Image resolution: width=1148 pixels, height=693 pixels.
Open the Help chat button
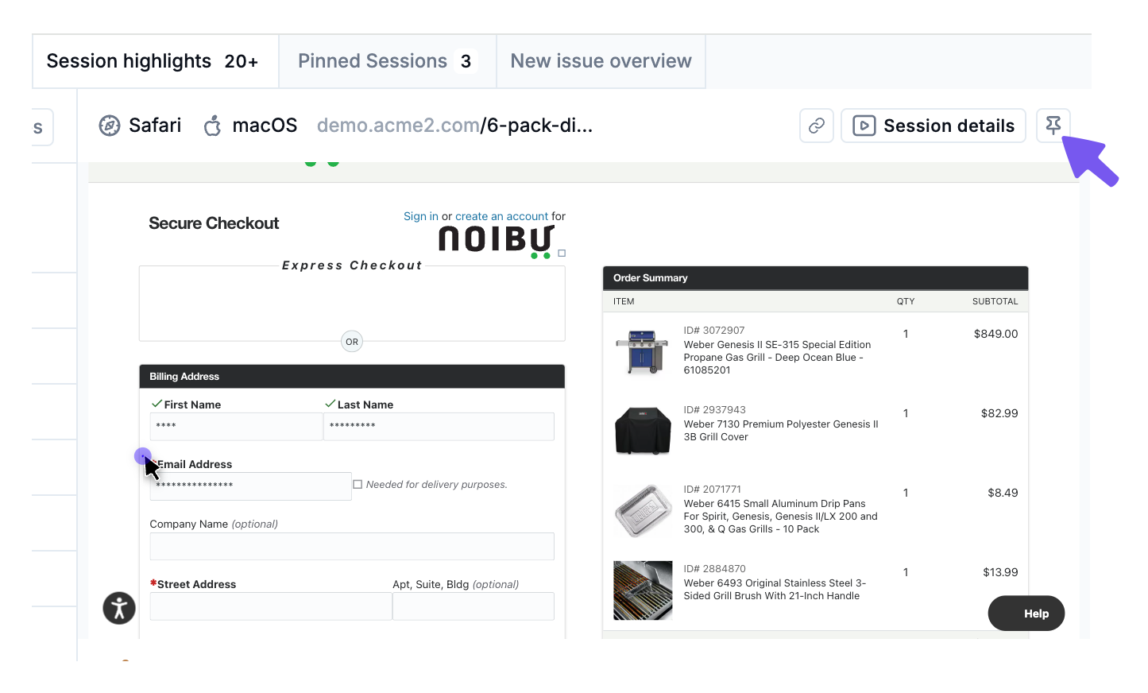(1026, 614)
